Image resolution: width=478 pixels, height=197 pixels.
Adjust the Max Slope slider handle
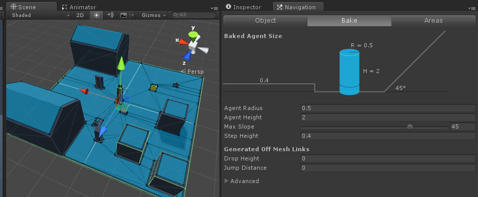tap(410, 127)
